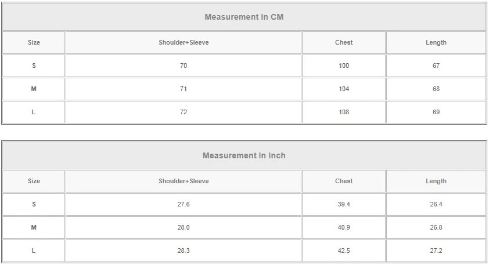Screen dimensions: 489x265
Task: Click Shoulder+Sleeve header in the Inch table
Action: [x=184, y=181]
